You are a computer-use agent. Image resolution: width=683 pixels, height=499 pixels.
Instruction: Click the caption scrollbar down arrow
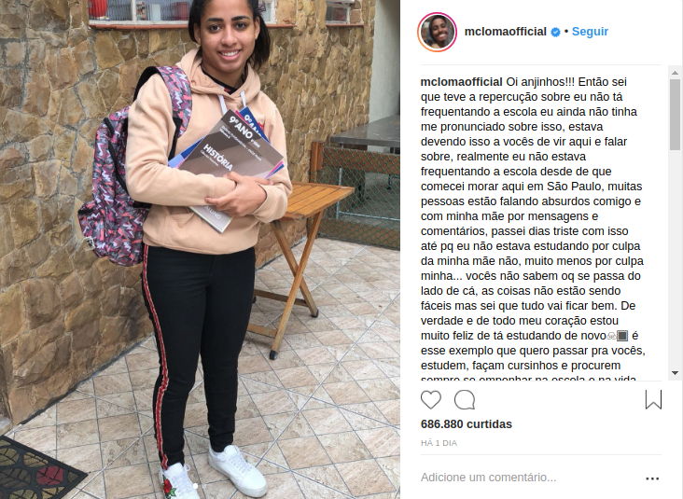click(676, 373)
